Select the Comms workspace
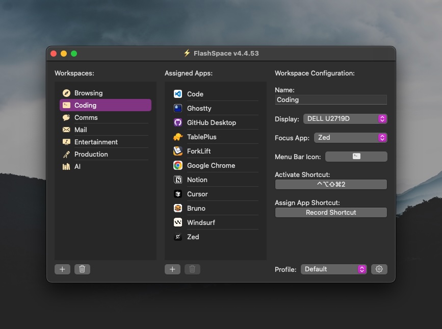This screenshot has height=329, width=442. tap(106, 117)
